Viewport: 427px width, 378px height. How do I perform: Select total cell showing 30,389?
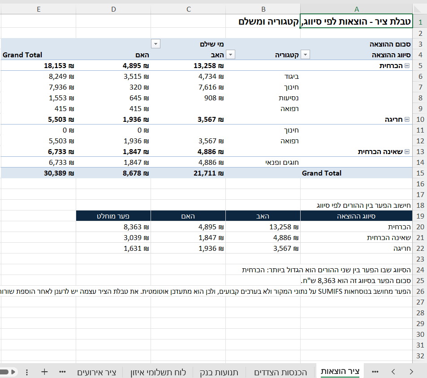(39, 173)
